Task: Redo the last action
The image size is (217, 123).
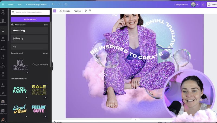Action: pos(59,4)
